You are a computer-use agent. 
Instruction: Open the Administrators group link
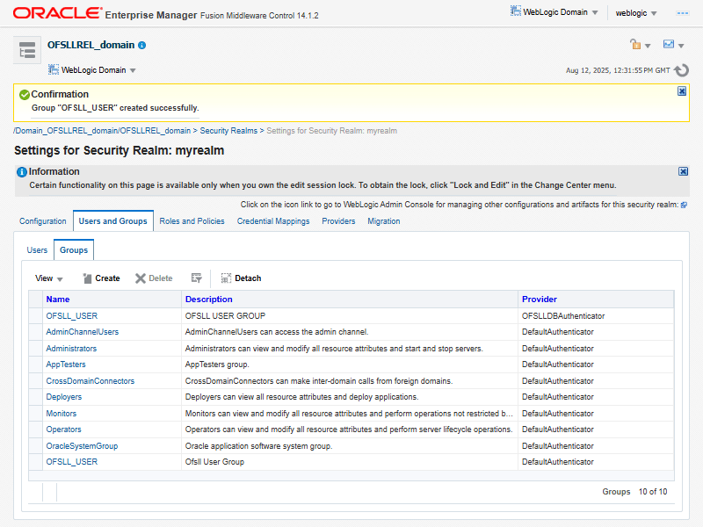[71, 349]
